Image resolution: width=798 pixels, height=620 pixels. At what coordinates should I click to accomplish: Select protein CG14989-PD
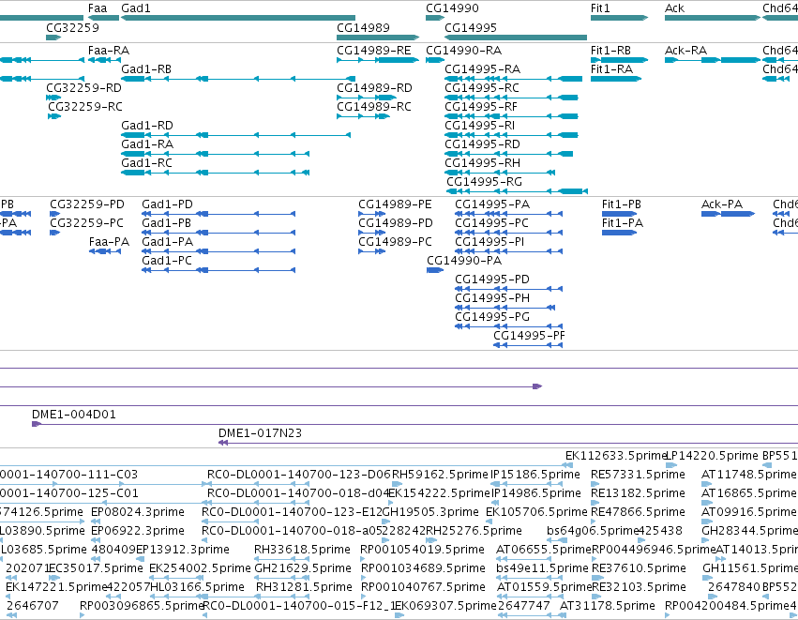click(396, 223)
